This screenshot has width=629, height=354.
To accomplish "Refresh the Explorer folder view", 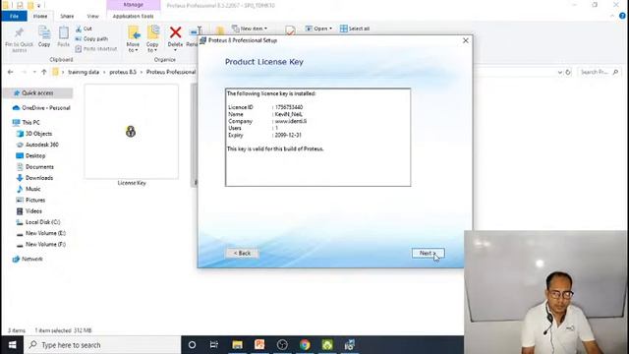I will click(x=568, y=72).
